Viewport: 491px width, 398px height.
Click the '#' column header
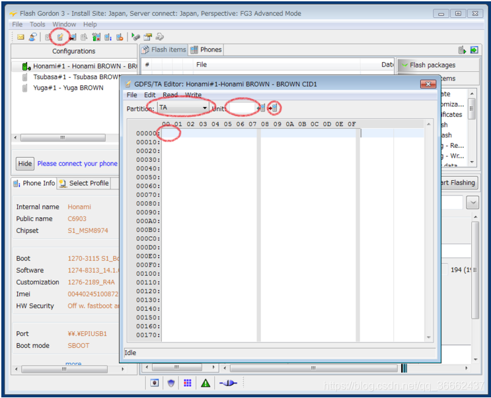click(147, 65)
